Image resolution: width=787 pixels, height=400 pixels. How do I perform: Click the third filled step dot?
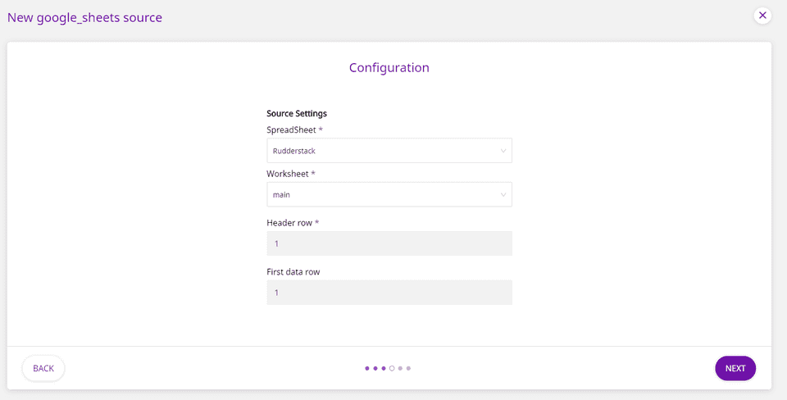pos(384,368)
